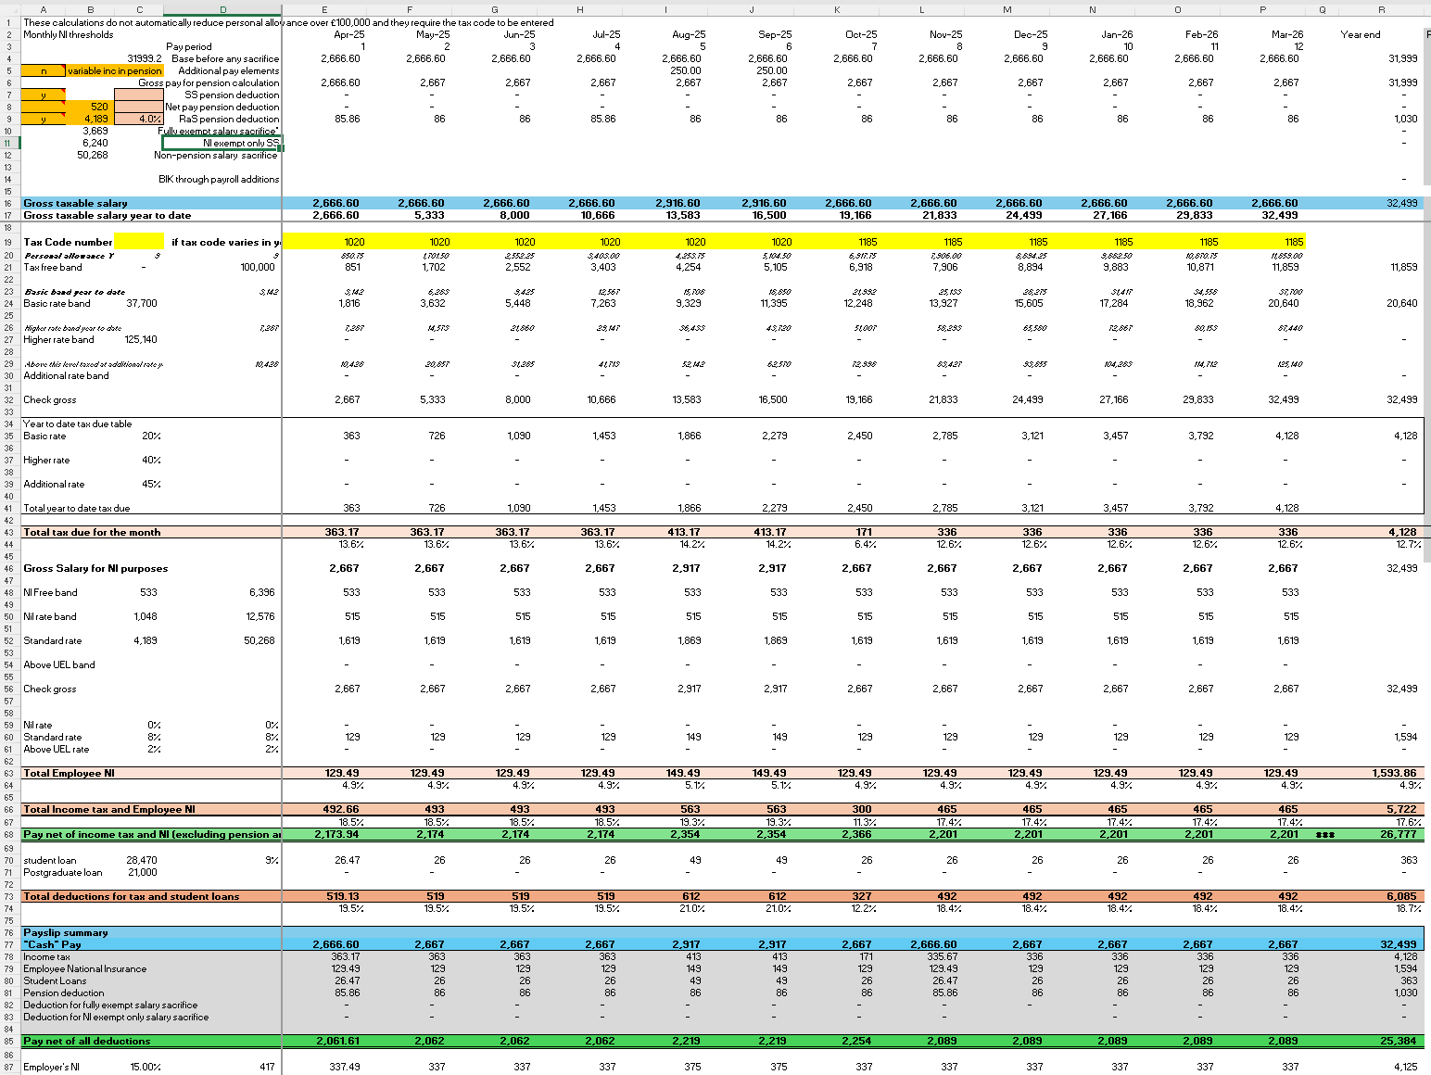Select the yellow Tax Code number input cell
Image resolution: width=1431 pixels, height=1075 pixels.
[x=139, y=242]
